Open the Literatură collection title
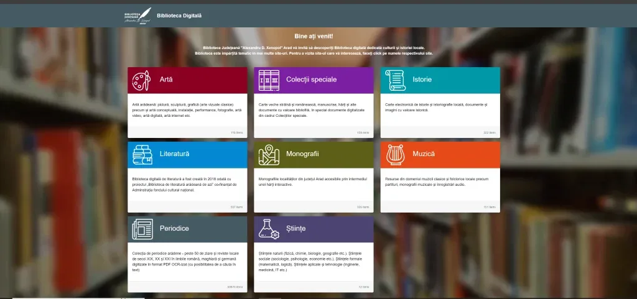This screenshot has width=637, height=299. point(174,154)
